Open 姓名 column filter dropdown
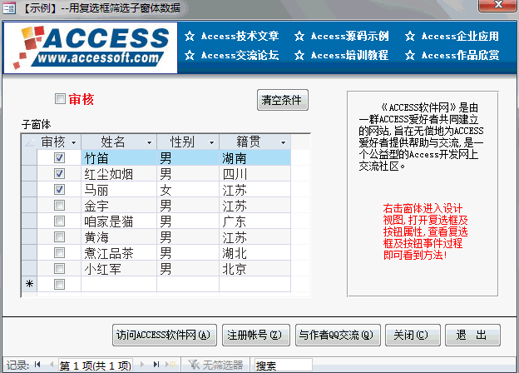 point(149,142)
